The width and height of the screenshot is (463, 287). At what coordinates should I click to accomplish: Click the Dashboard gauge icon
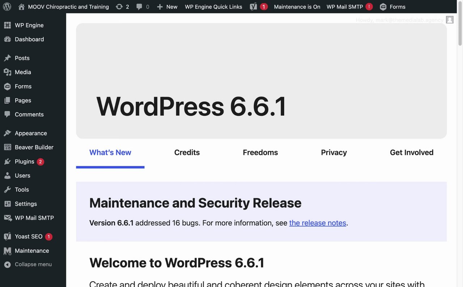click(7, 39)
